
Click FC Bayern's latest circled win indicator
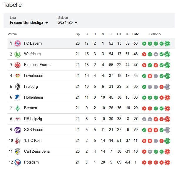coord(167,43)
